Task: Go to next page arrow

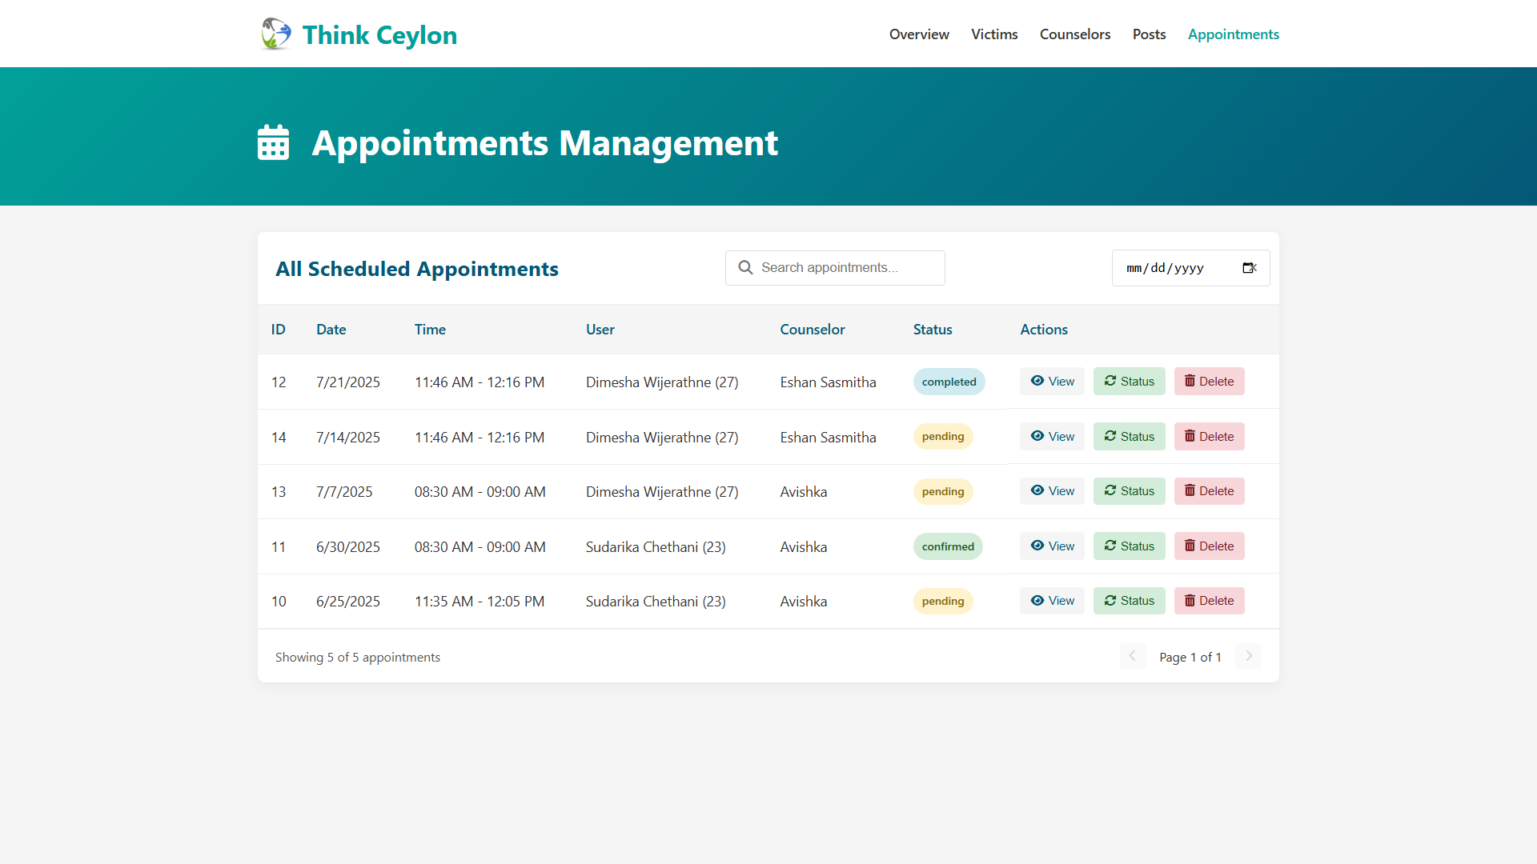Action: (1248, 656)
